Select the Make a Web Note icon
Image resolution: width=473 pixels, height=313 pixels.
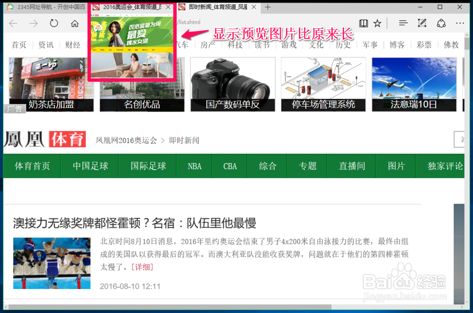pos(421,22)
